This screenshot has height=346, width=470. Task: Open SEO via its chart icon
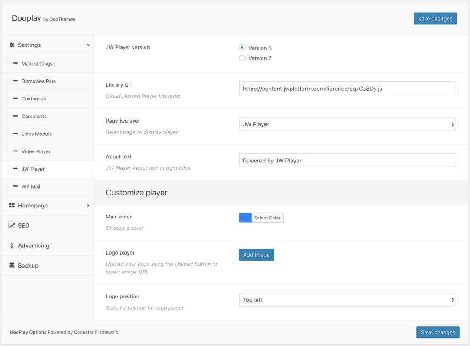[11, 225]
